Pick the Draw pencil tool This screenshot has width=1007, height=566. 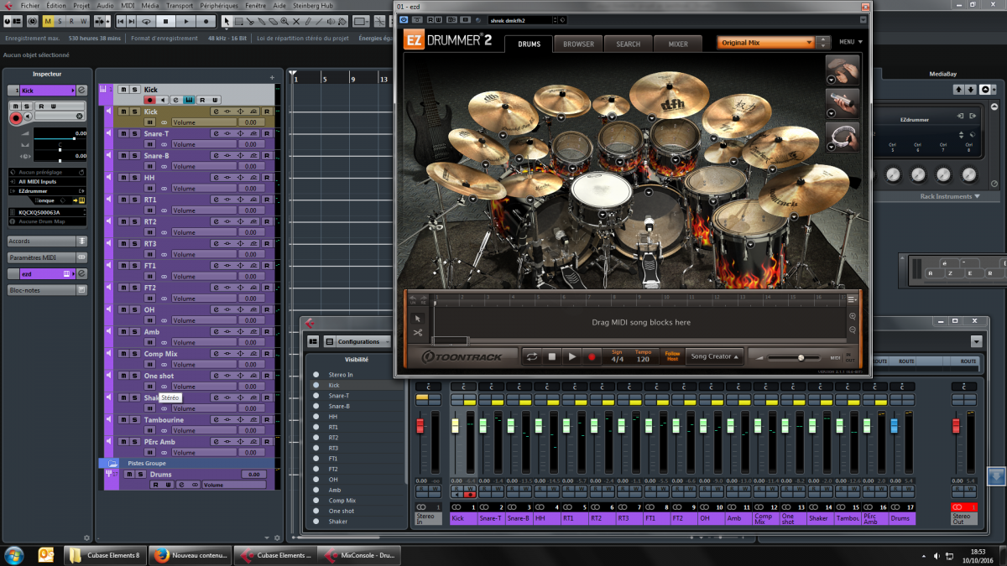310,21
